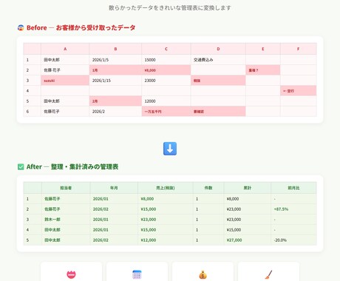Click the pink name badge icon card

click(x=71, y=271)
